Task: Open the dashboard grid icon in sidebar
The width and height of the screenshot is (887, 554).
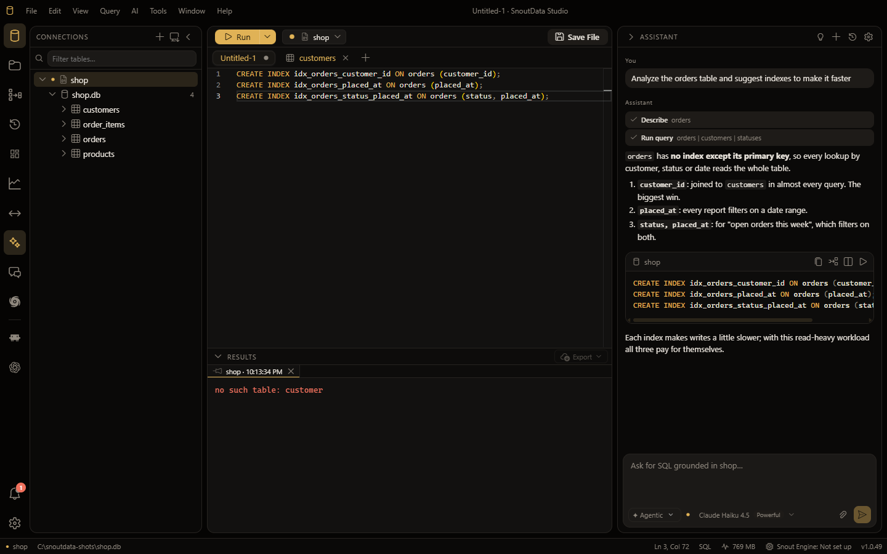Action: [15, 154]
